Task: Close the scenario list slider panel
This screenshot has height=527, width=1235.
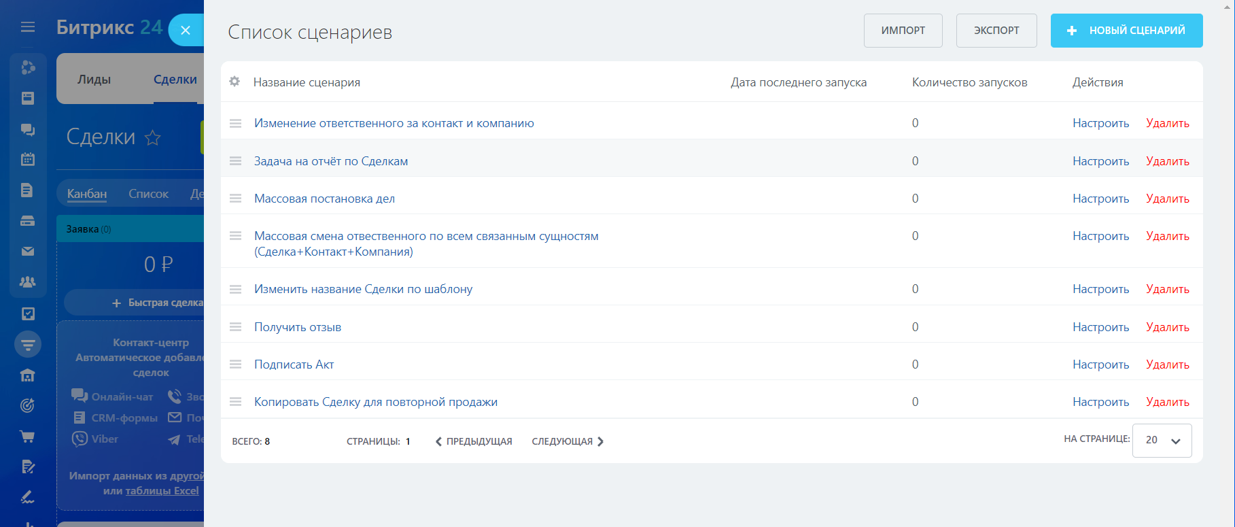Action: point(186,31)
